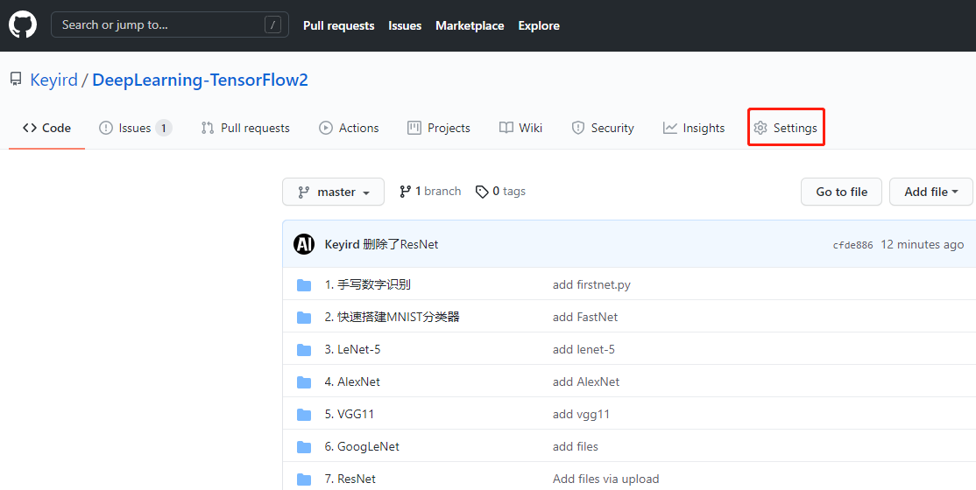This screenshot has height=490, width=976.
Task: Open commit hash cfde886
Action: pos(852,245)
